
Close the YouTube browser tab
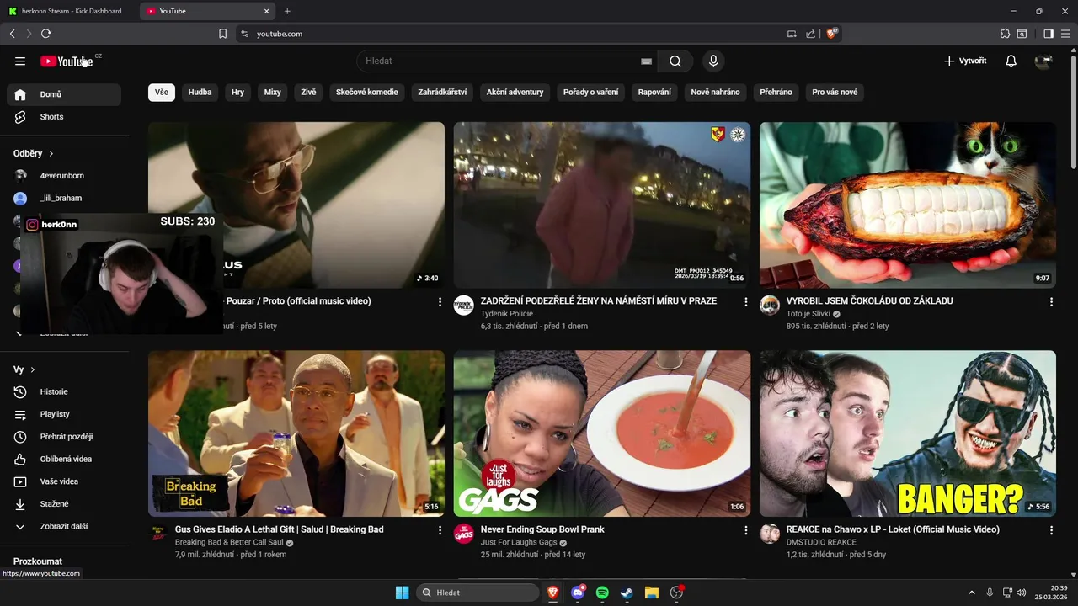pos(267,11)
